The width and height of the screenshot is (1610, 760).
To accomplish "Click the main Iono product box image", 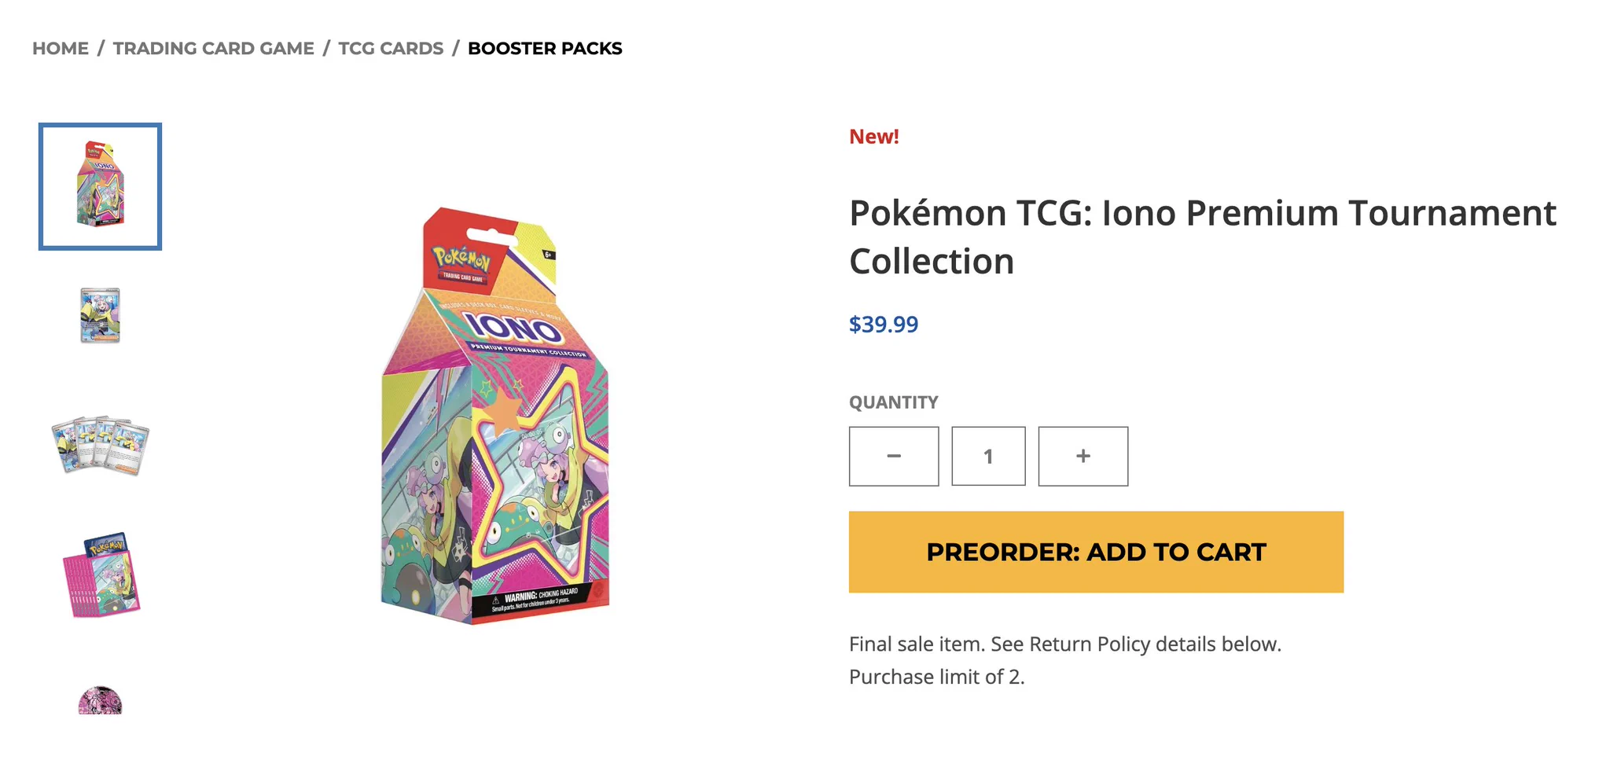I will coord(495,416).
